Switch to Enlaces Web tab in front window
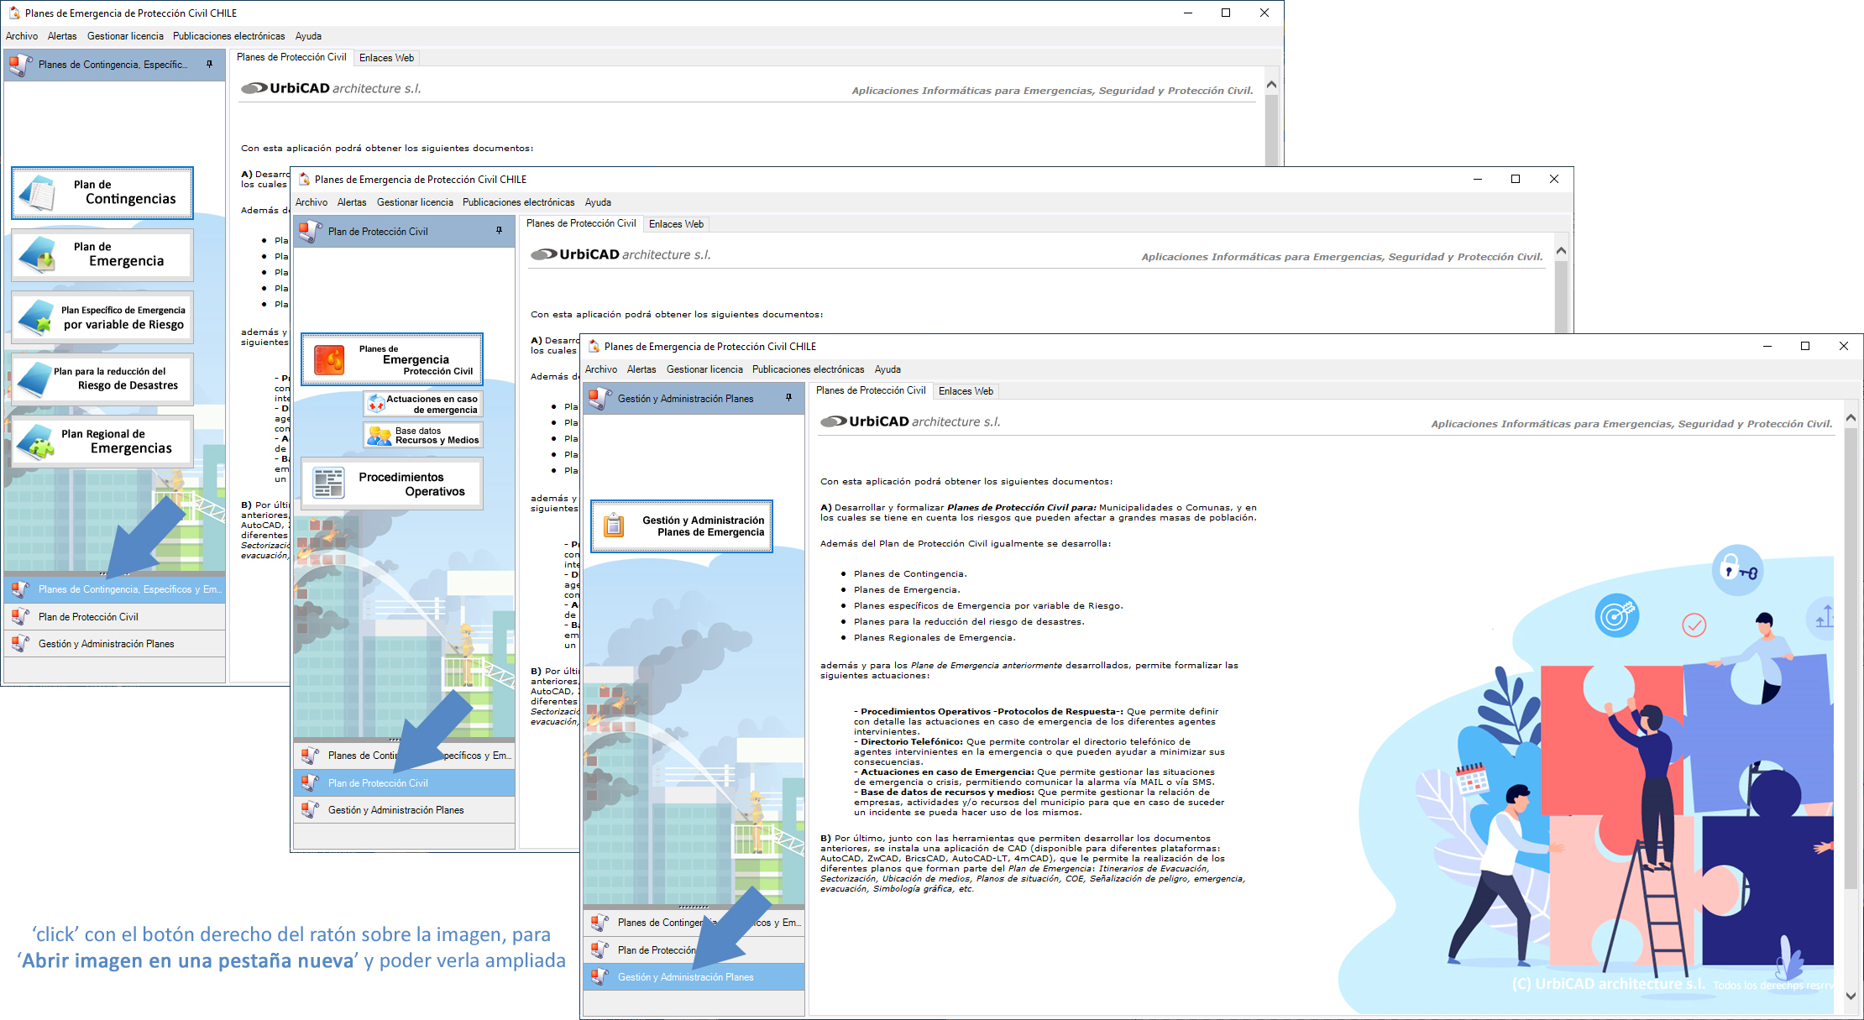The width and height of the screenshot is (1864, 1020). tap(966, 391)
